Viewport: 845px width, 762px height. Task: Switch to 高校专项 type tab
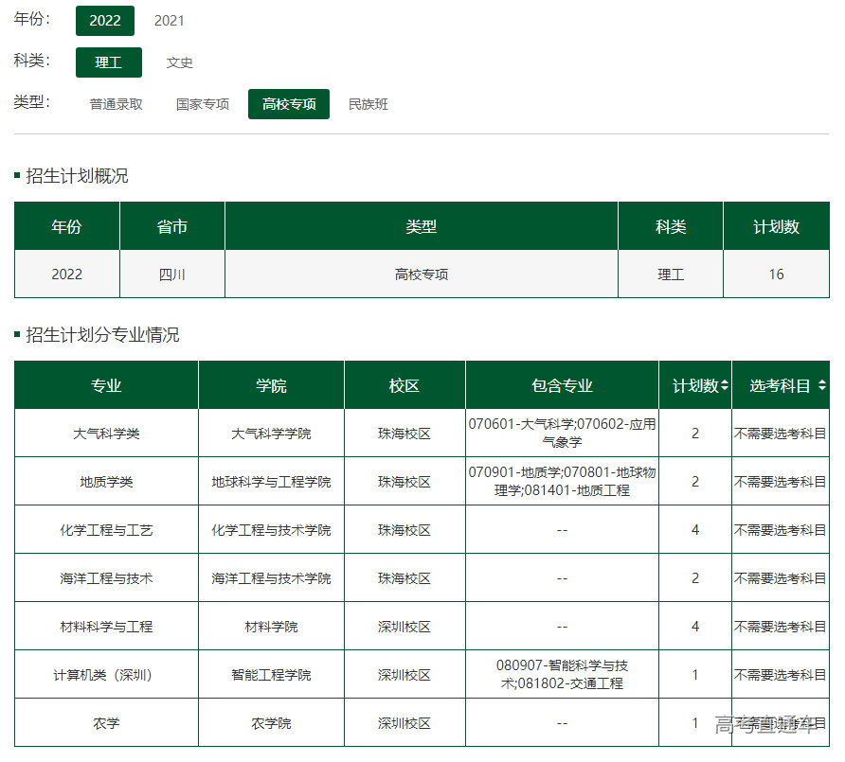coord(289,104)
